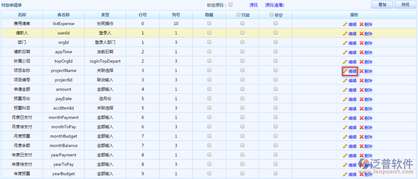
Task: Toggle the lock source code checkbox
Action: (x=231, y=4)
